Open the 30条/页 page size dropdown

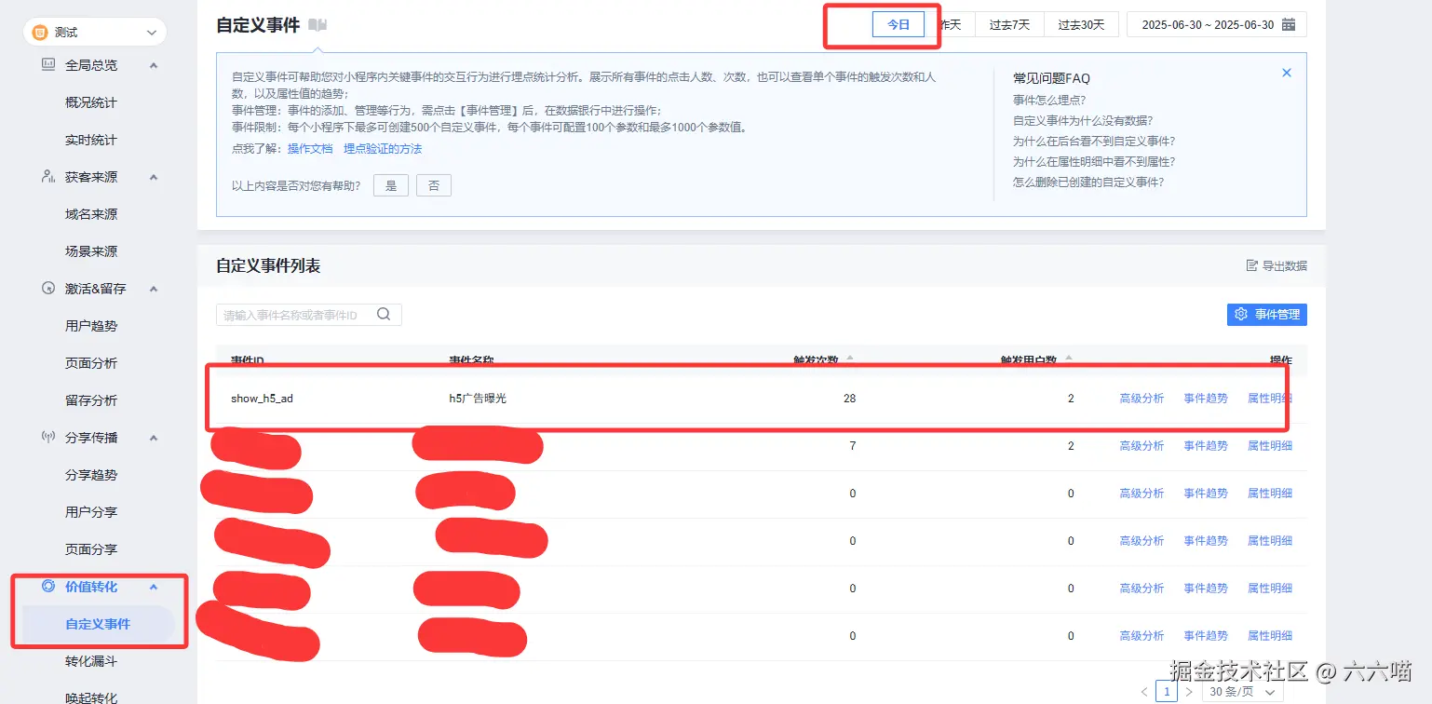click(x=1243, y=692)
